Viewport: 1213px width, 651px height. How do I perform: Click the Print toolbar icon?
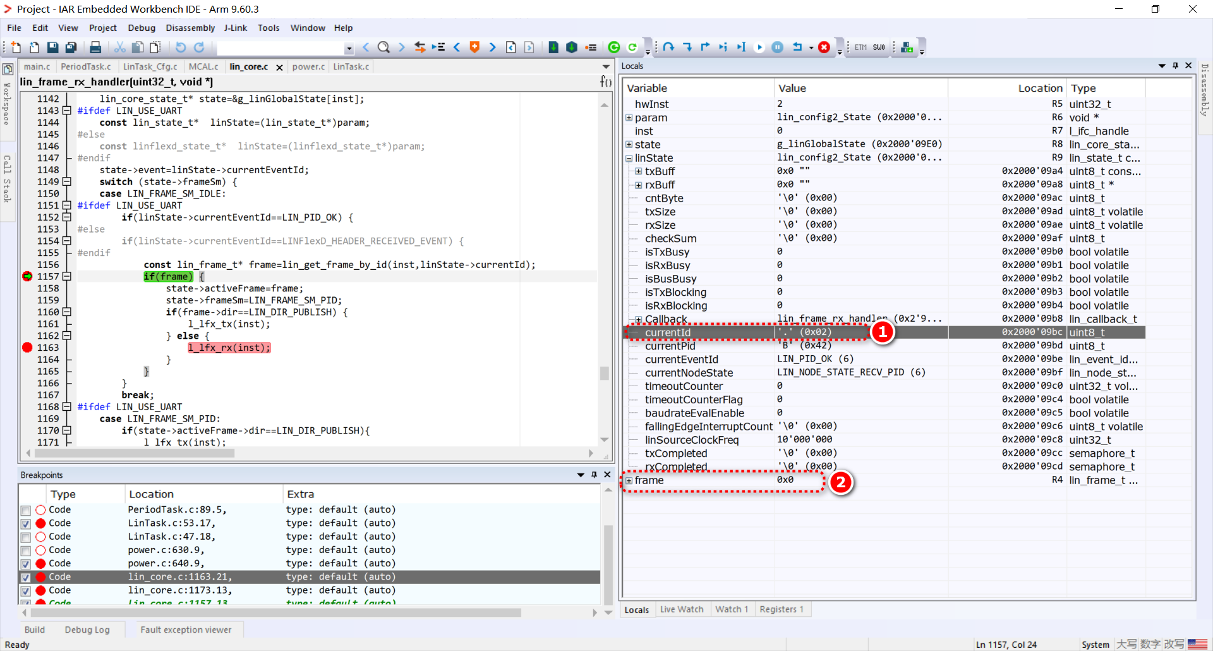pyautogui.click(x=95, y=47)
